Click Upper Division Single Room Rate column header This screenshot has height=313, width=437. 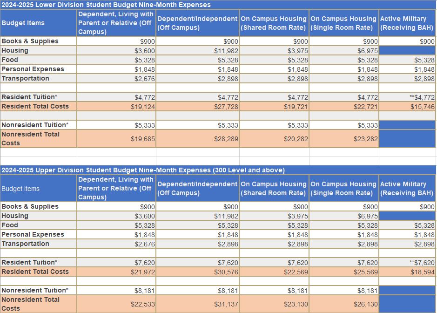[x=343, y=188]
